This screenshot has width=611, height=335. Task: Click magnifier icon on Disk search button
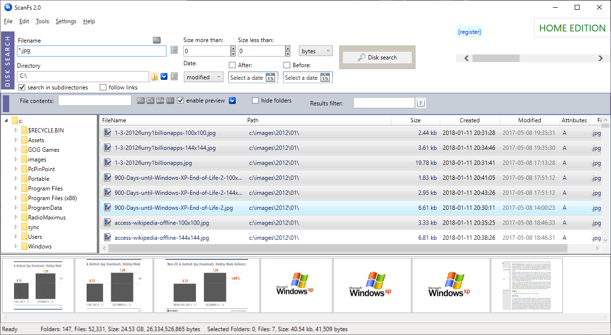[362, 58]
